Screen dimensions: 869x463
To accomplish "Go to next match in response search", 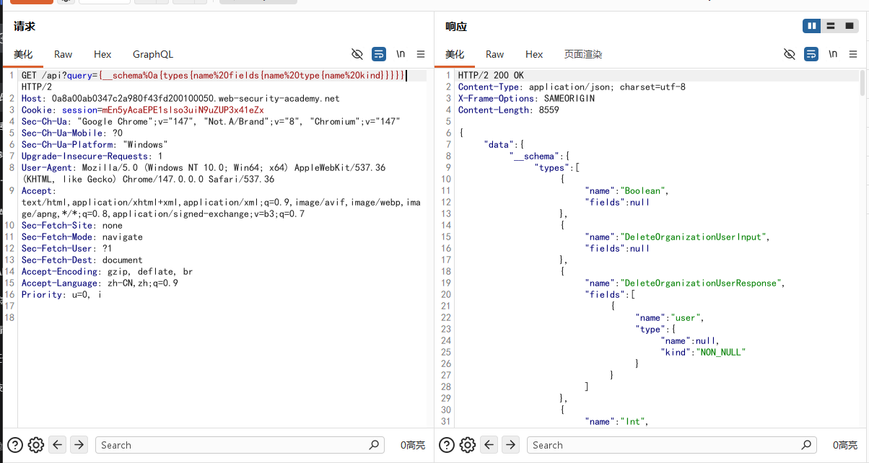I will pos(510,445).
